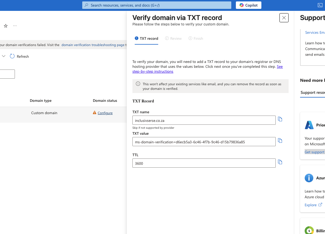Click the Azure info icon in the sidebar

coord(309,178)
